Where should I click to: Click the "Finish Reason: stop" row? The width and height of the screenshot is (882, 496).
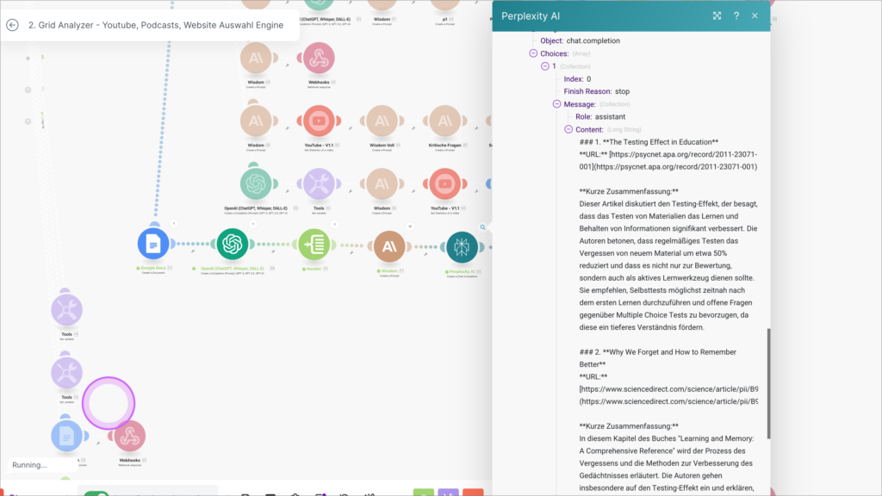tap(597, 91)
